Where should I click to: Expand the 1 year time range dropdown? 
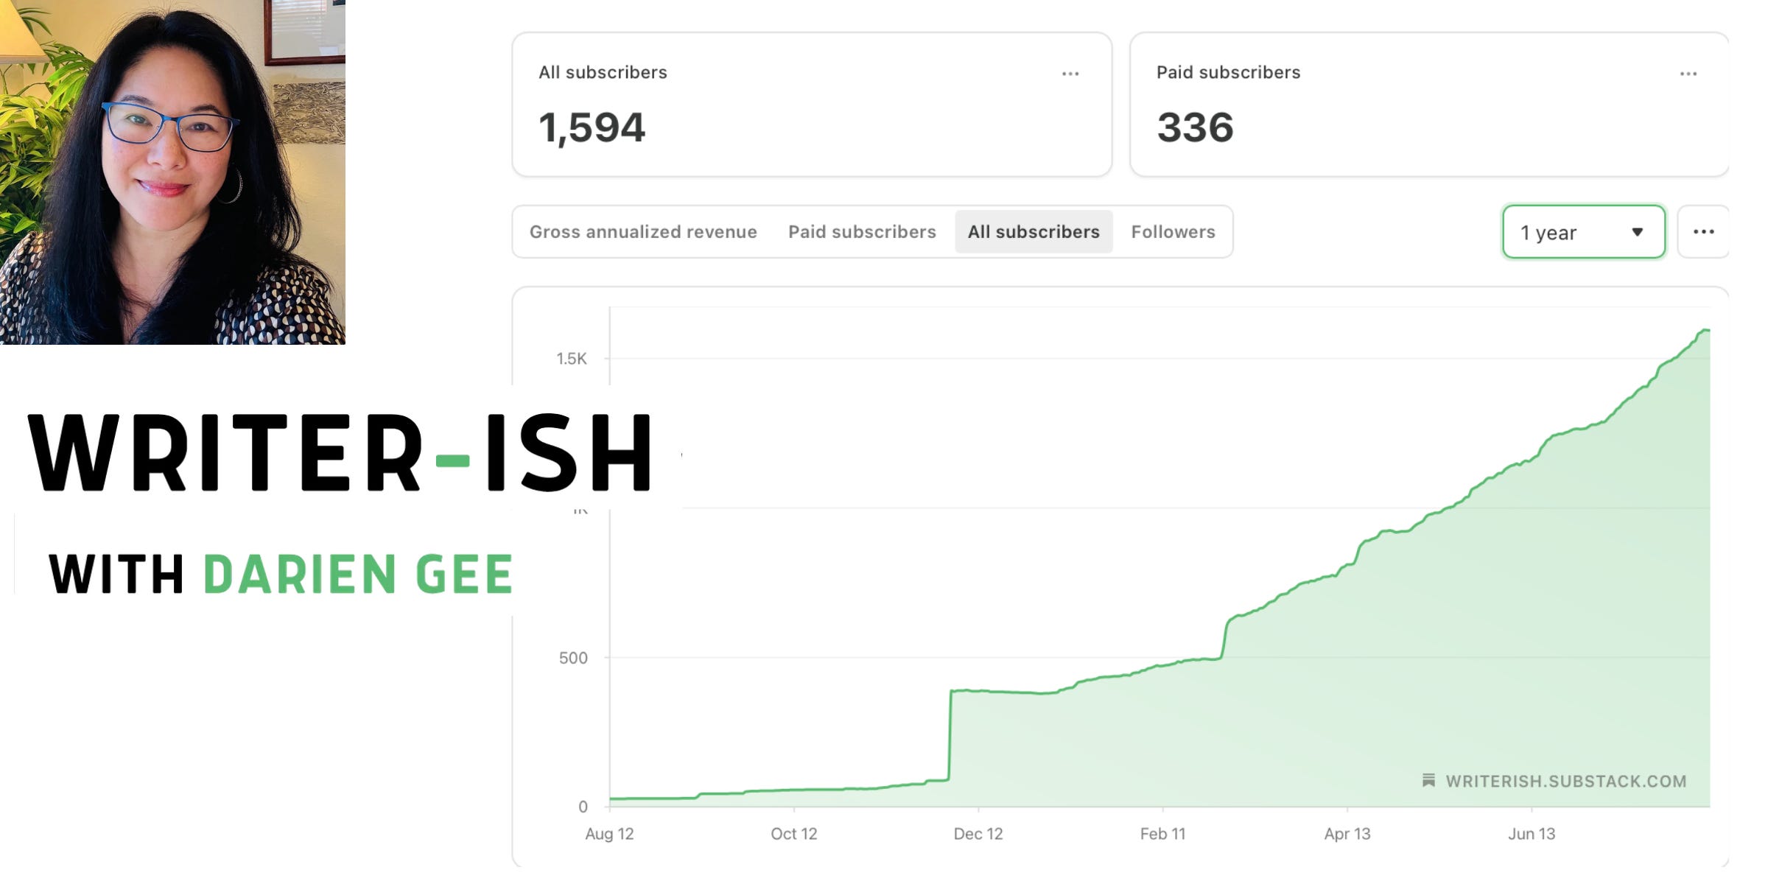coord(1582,232)
